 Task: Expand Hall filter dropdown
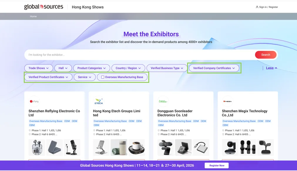coord(63,68)
